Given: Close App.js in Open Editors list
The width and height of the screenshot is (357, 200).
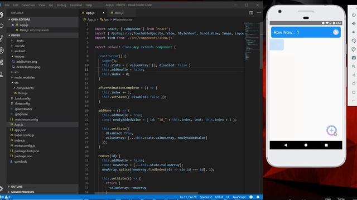Looking at the screenshot, I should (12, 25).
